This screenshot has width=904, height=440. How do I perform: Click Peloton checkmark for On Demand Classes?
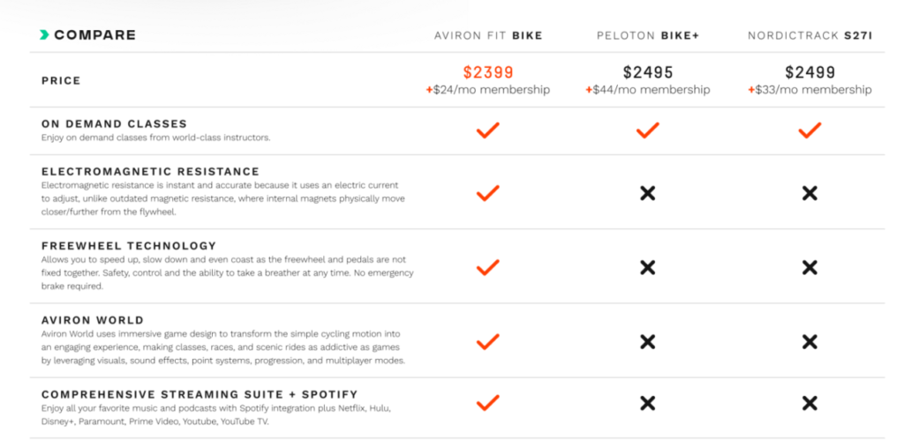647,131
